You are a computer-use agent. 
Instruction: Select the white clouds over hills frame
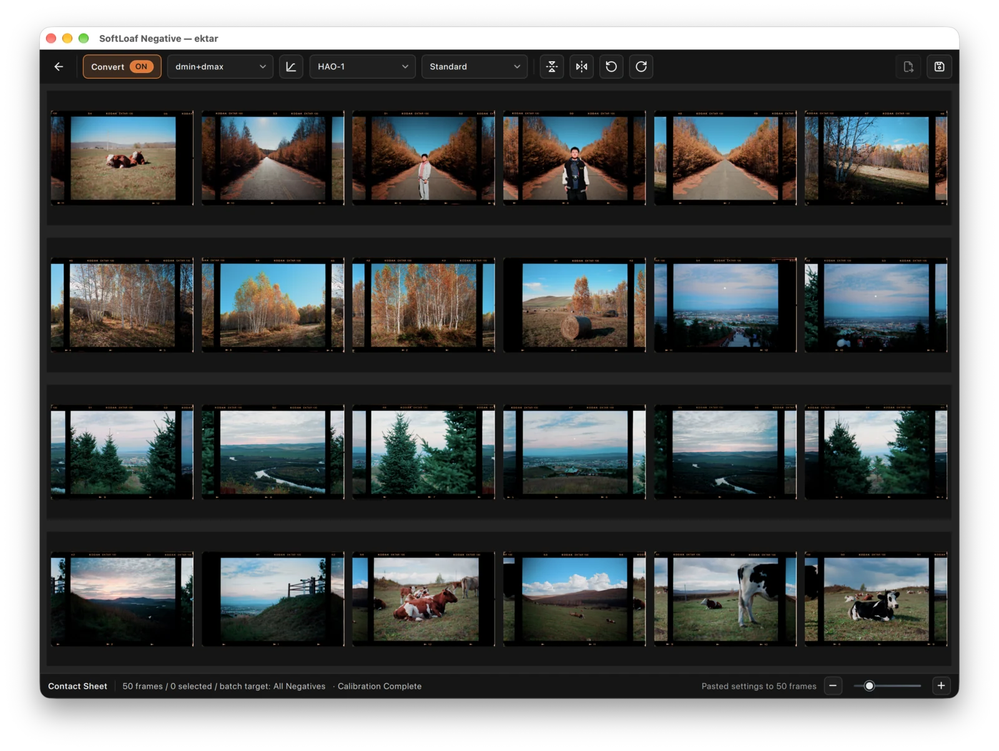pos(574,599)
